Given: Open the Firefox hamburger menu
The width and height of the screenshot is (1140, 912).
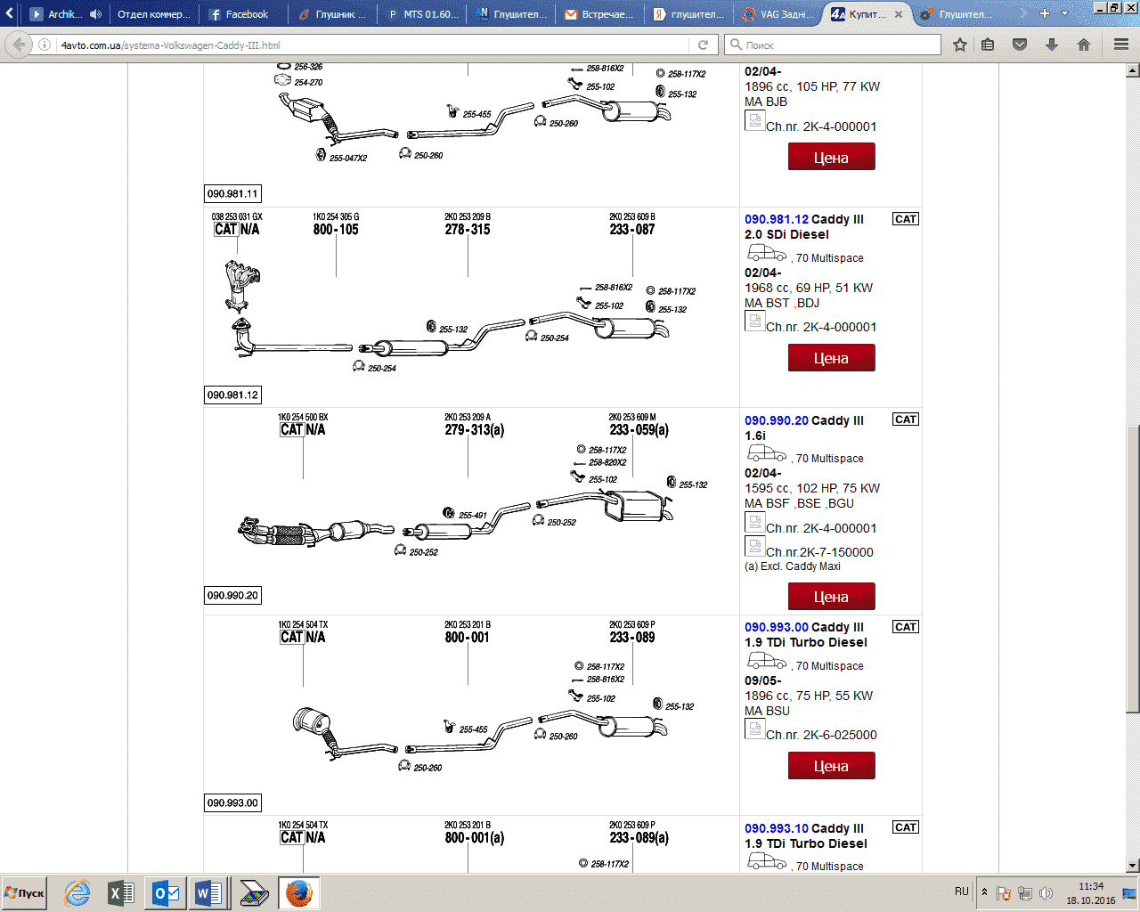Looking at the screenshot, I should click(1121, 45).
